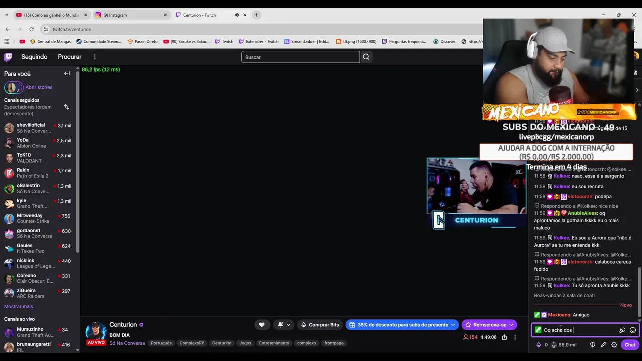Image resolution: width=642 pixels, height=361 pixels.
Task: Click the Twitch home logo
Action: (x=8, y=57)
